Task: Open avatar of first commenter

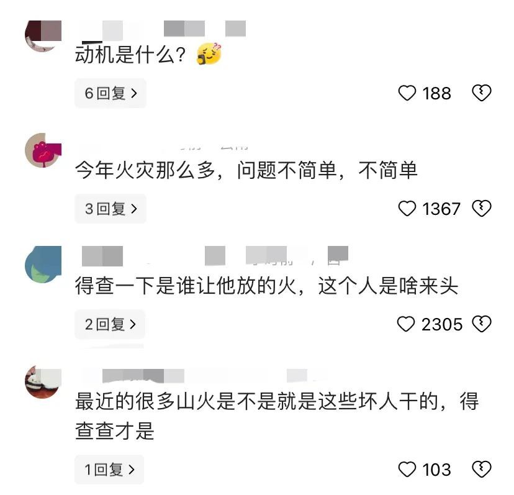Action: coord(43,35)
